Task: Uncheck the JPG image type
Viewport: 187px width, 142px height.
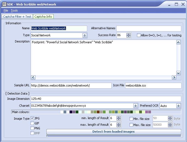Action: pos(32,118)
